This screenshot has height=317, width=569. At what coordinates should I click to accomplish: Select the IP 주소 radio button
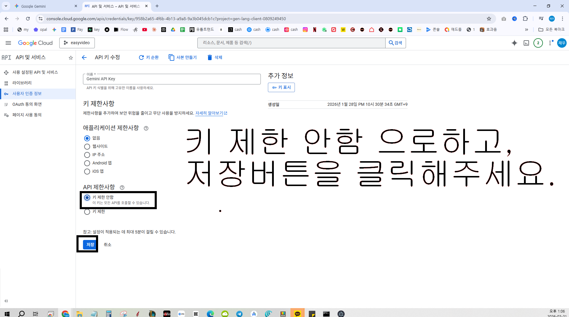[87, 155]
